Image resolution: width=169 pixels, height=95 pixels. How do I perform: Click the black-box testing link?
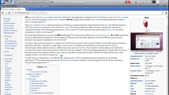111,30
